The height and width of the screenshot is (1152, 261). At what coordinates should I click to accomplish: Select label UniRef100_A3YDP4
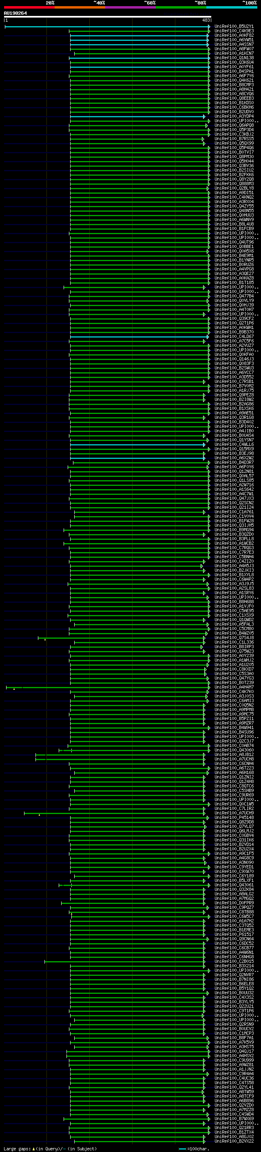[x=234, y=116]
